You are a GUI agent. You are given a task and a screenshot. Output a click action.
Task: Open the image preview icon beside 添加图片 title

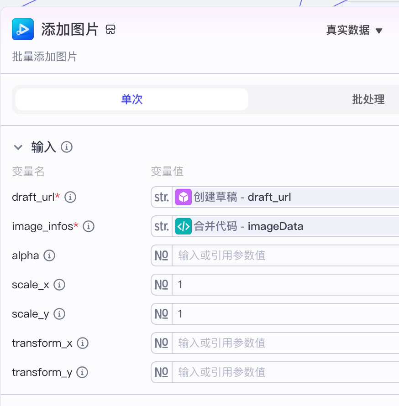(x=110, y=28)
